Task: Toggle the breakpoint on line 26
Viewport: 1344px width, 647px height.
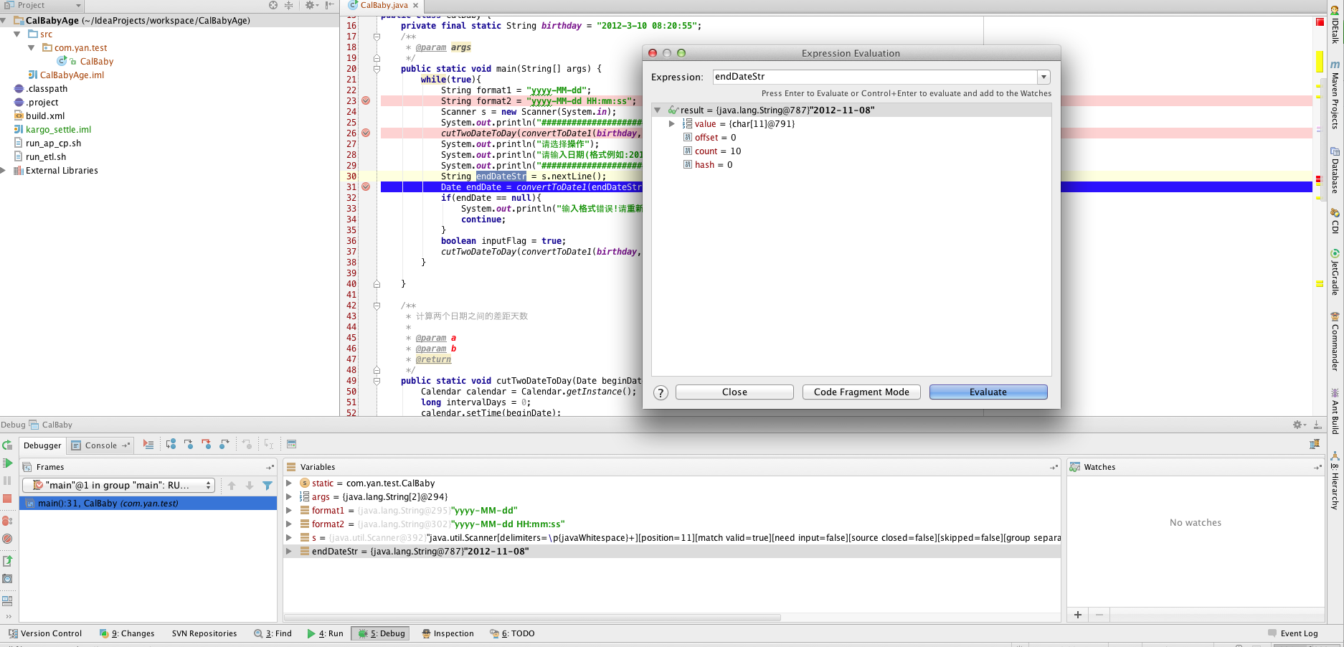Action: [366, 133]
